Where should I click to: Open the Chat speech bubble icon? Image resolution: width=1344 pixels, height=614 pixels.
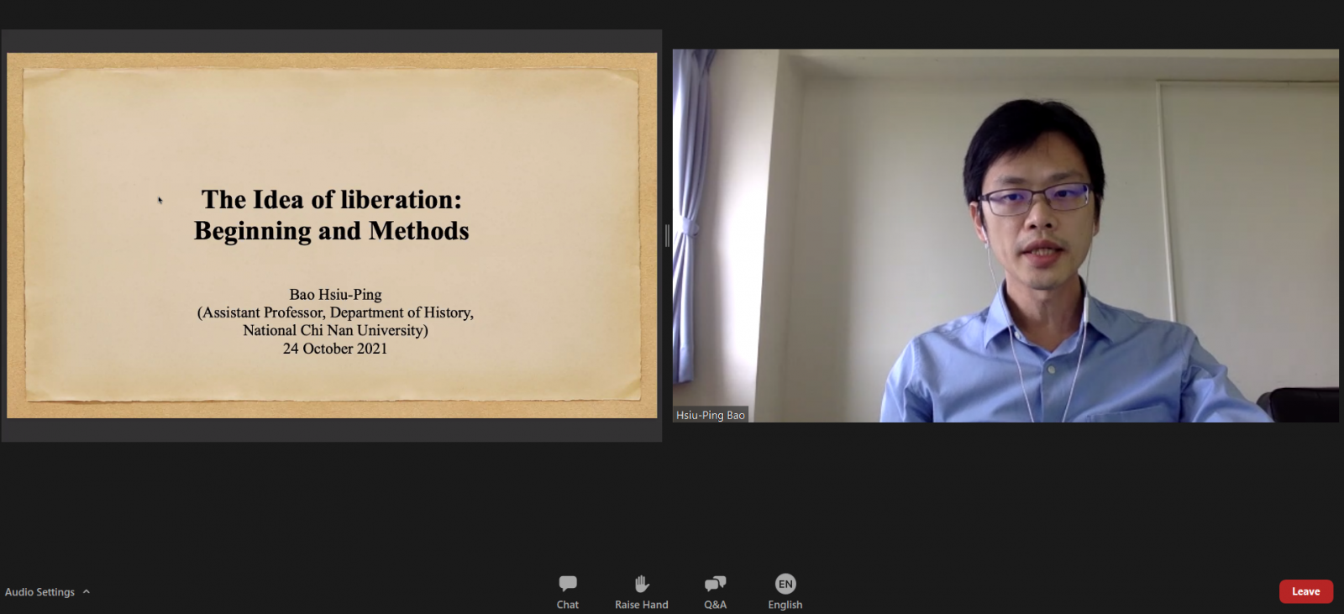tap(568, 583)
